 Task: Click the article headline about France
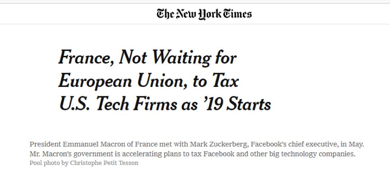pyautogui.click(x=165, y=82)
